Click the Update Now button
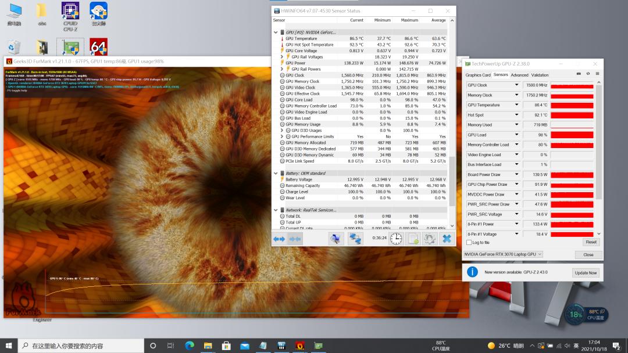Screen dimensions: 628x353 click(x=586, y=272)
